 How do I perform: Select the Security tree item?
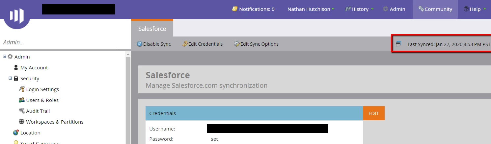pos(30,79)
